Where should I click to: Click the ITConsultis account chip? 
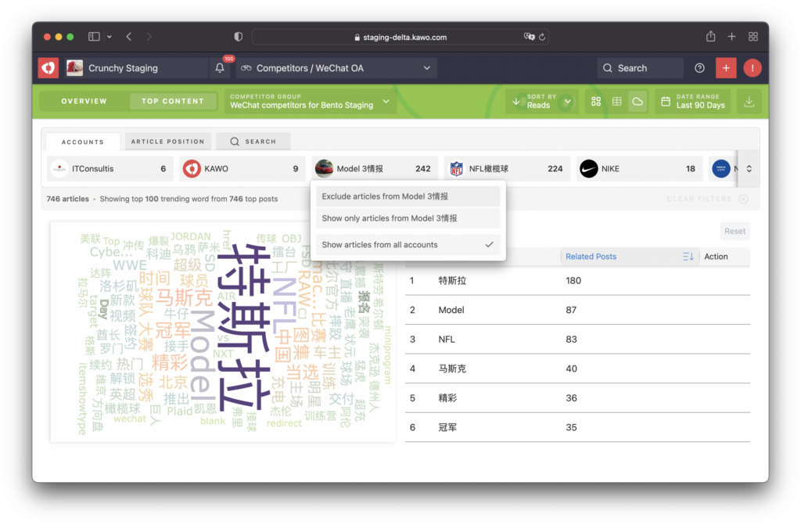click(x=110, y=169)
